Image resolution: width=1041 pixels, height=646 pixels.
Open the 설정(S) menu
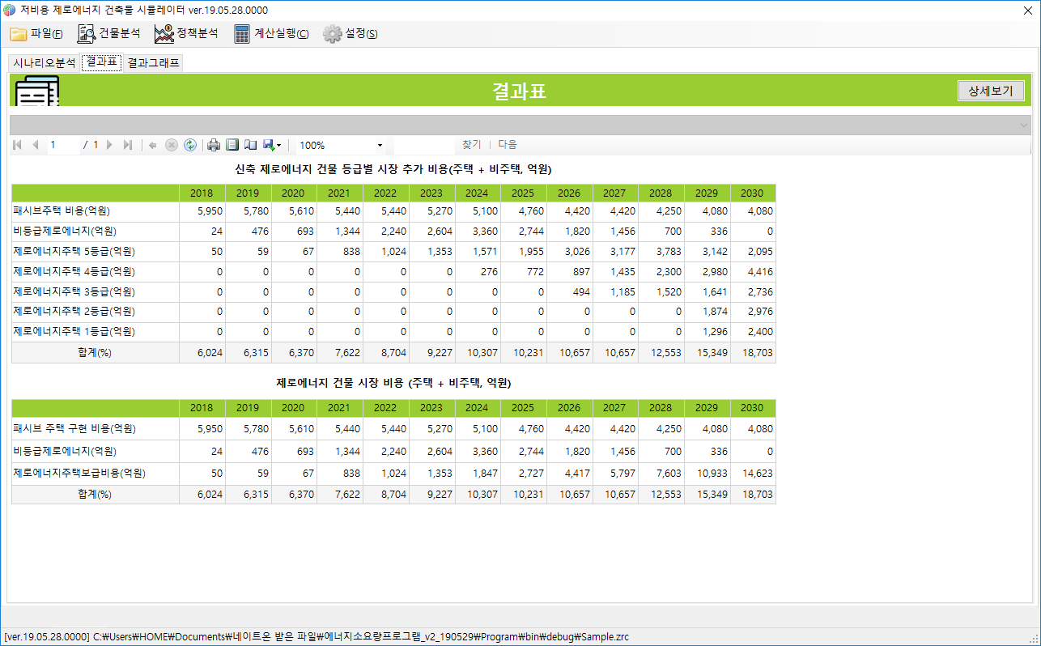(350, 34)
